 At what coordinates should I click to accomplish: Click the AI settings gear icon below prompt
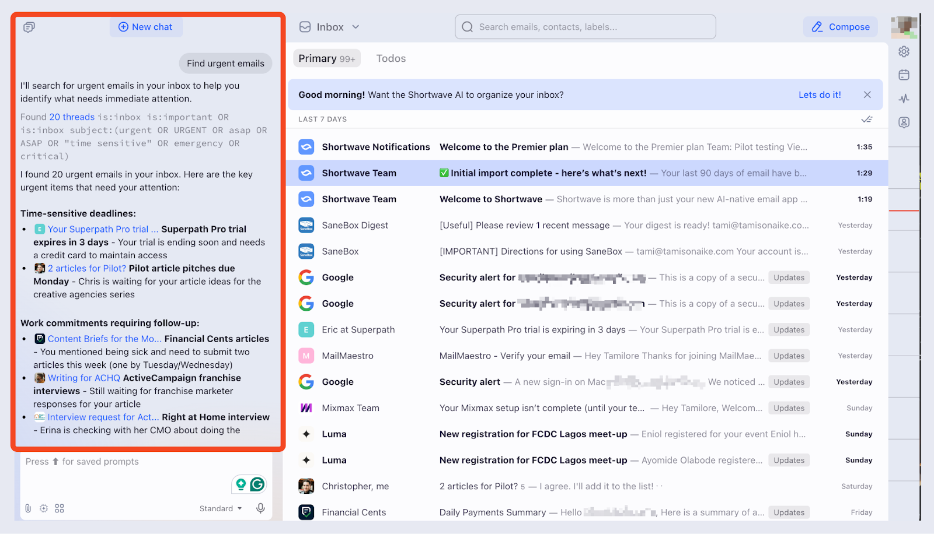pos(44,508)
